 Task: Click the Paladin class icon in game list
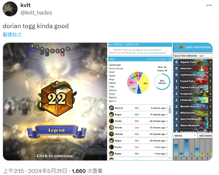(111, 128)
